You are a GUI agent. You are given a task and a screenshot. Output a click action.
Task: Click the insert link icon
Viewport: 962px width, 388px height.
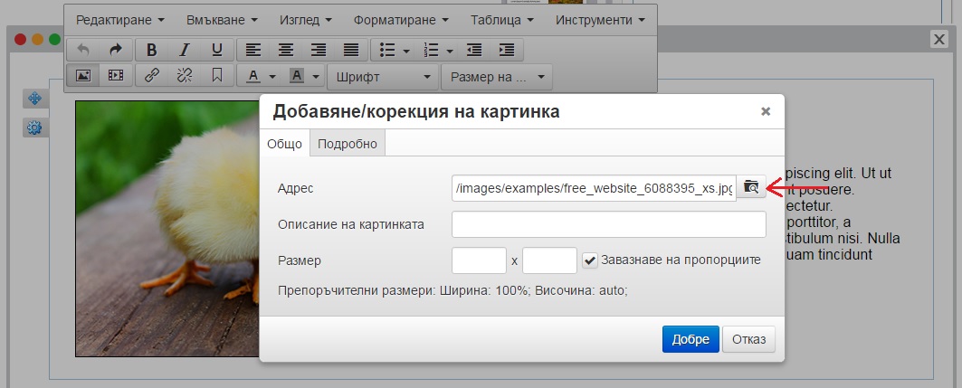click(152, 76)
